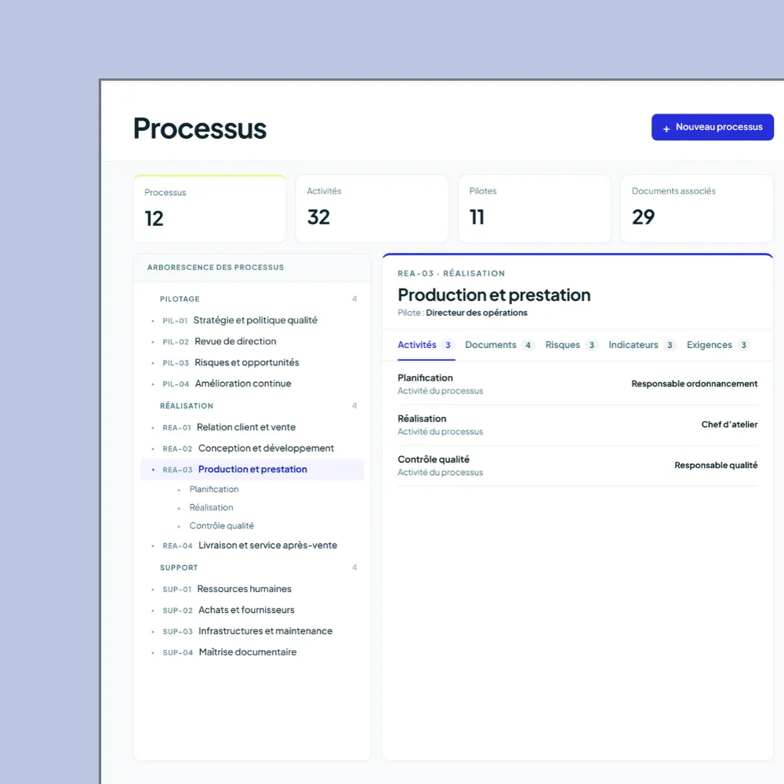Select SUP-04 Maîtrise documentaire

coord(252,652)
